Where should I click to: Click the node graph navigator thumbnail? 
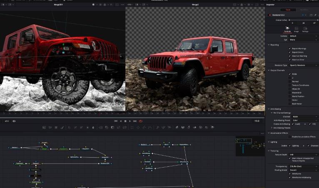(x=250, y=146)
